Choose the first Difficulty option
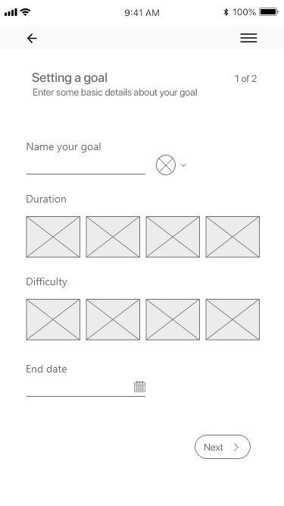The image size is (284, 506). [x=53, y=319]
